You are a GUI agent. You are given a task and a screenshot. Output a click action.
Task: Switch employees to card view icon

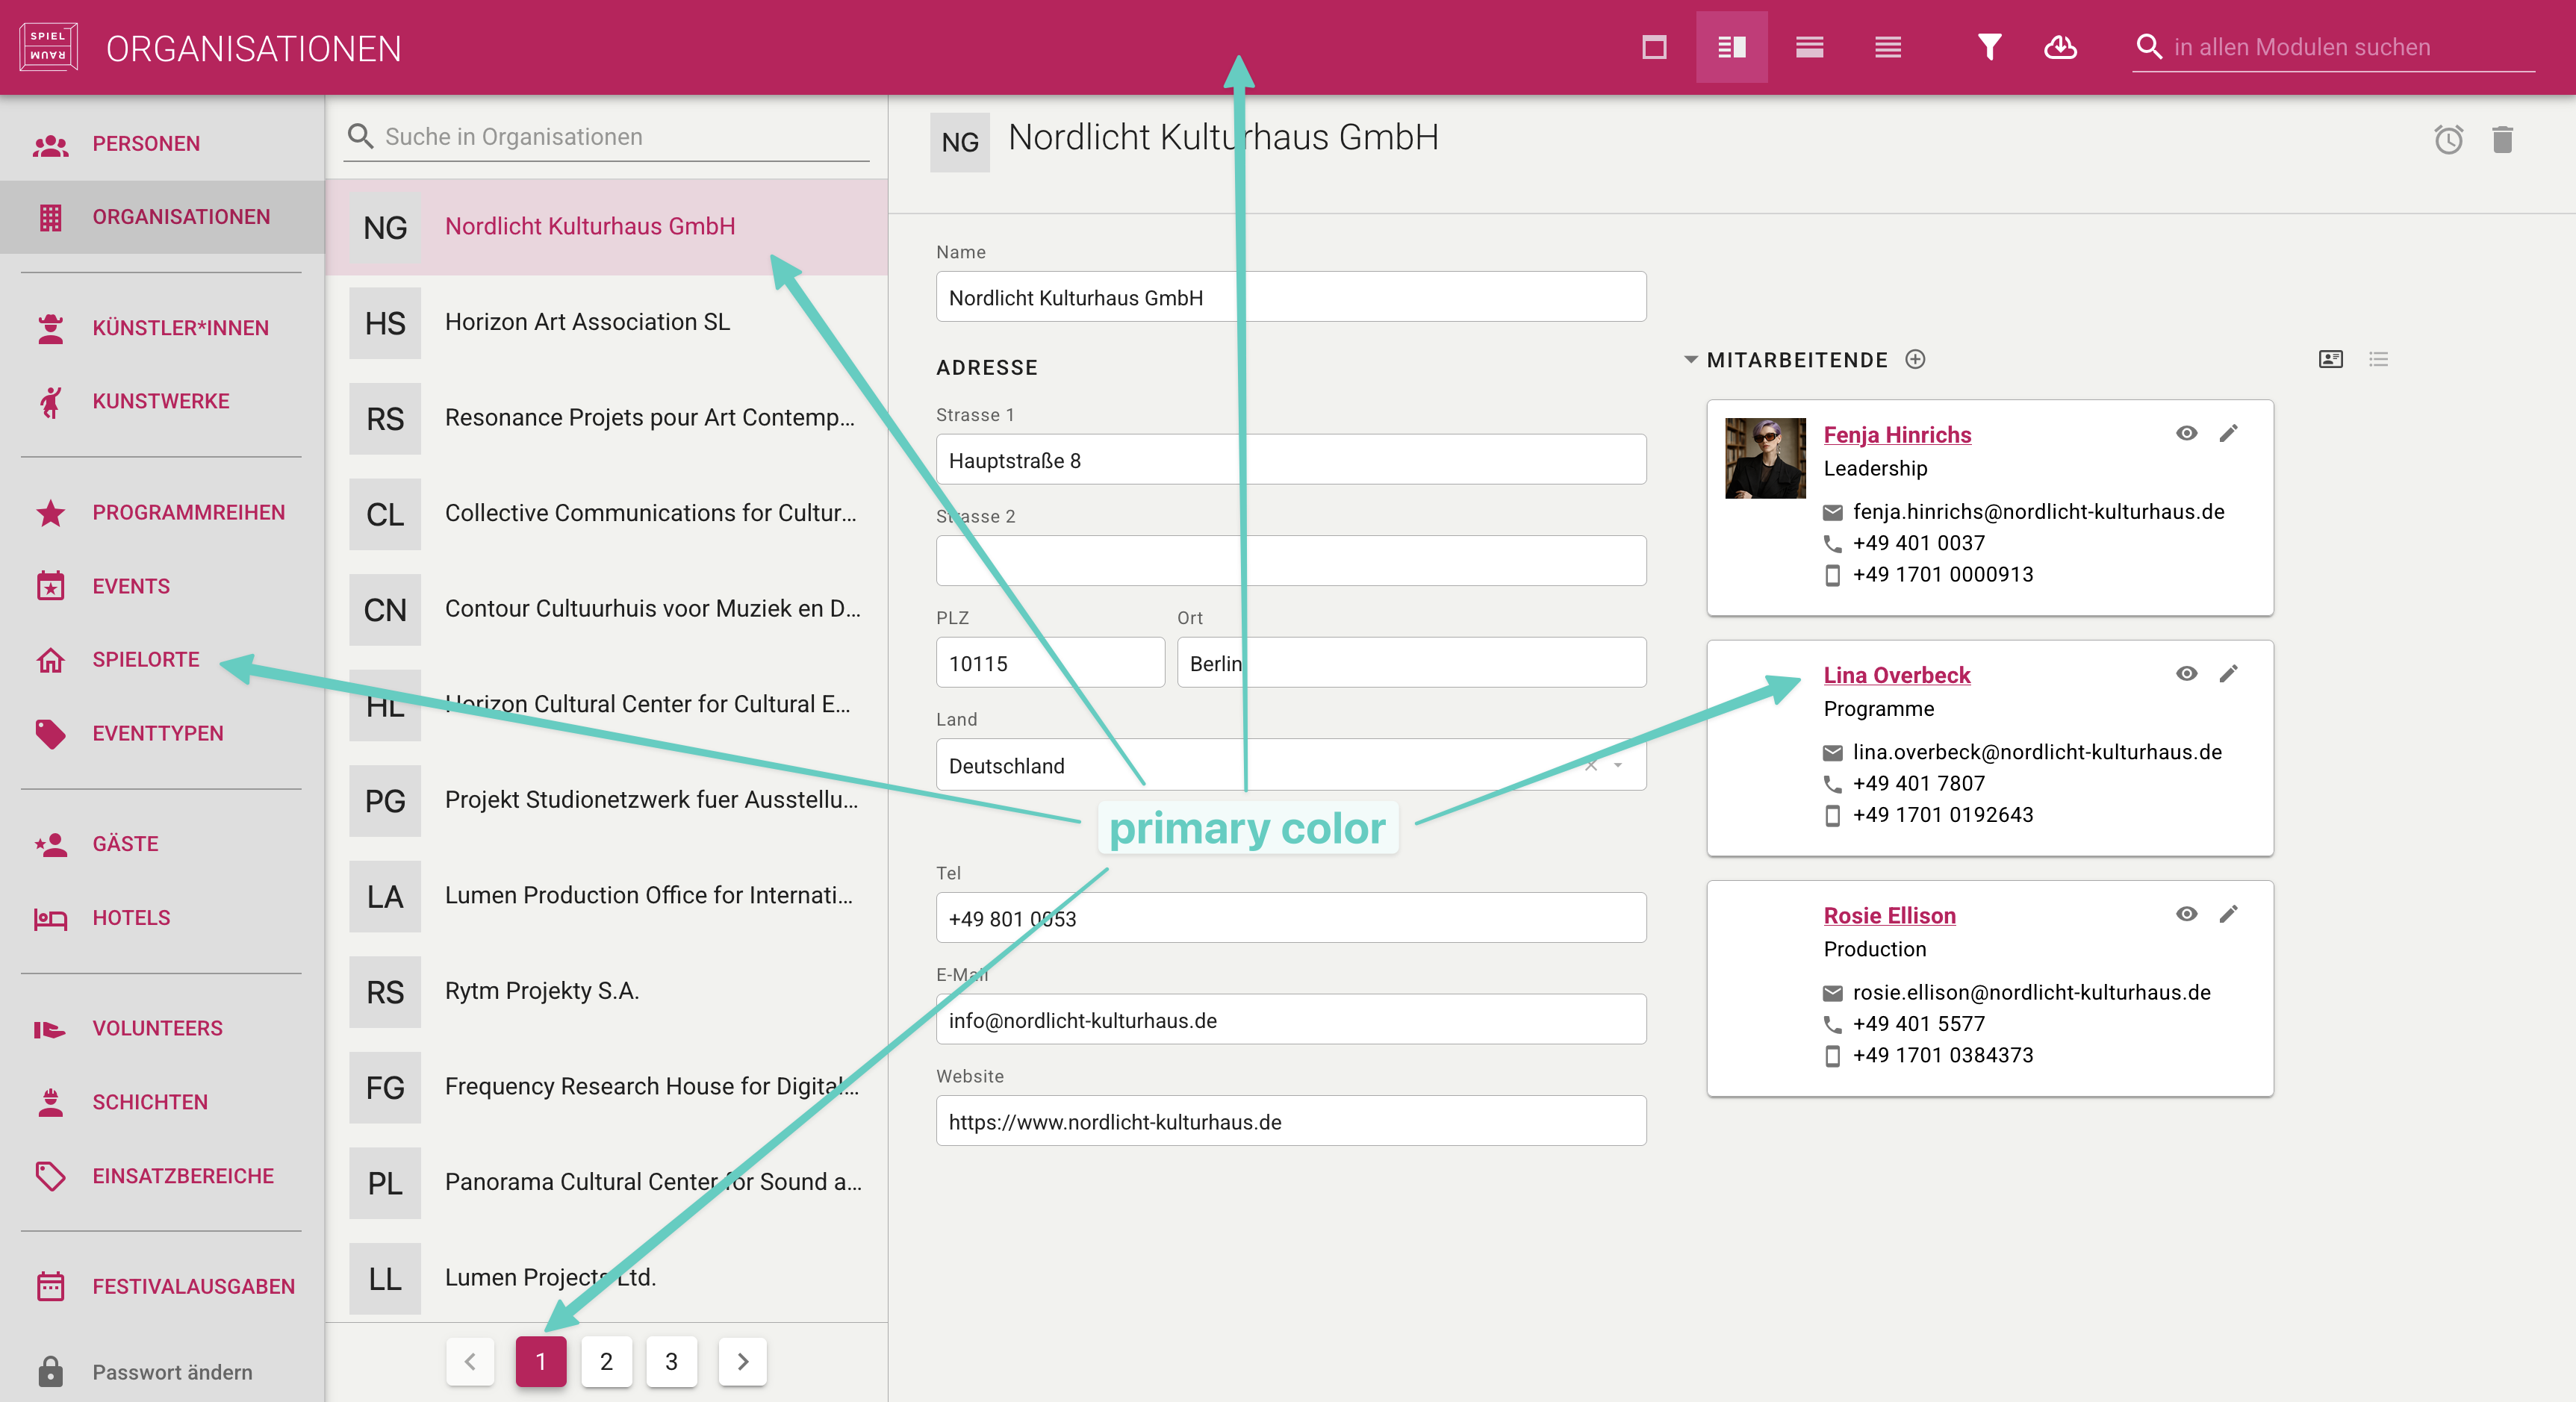pyautogui.click(x=2330, y=359)
